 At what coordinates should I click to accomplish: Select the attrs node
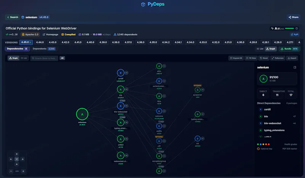[x=159, y=66]
